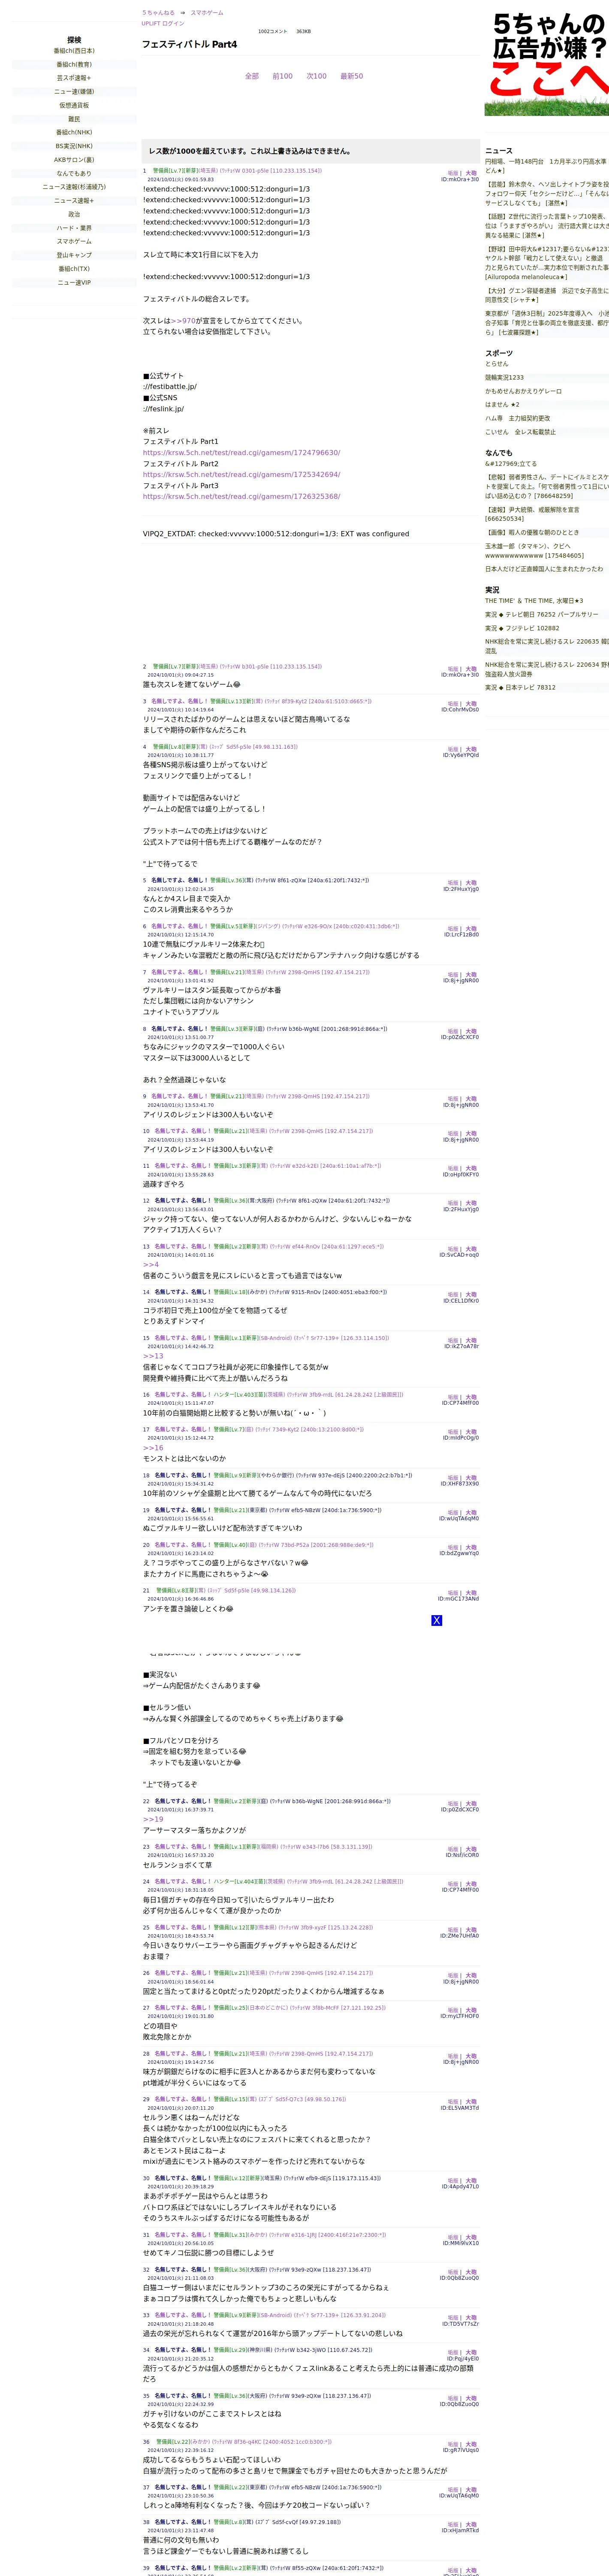Open ハム専 主力組契約更改 thread

click(517, 418)
